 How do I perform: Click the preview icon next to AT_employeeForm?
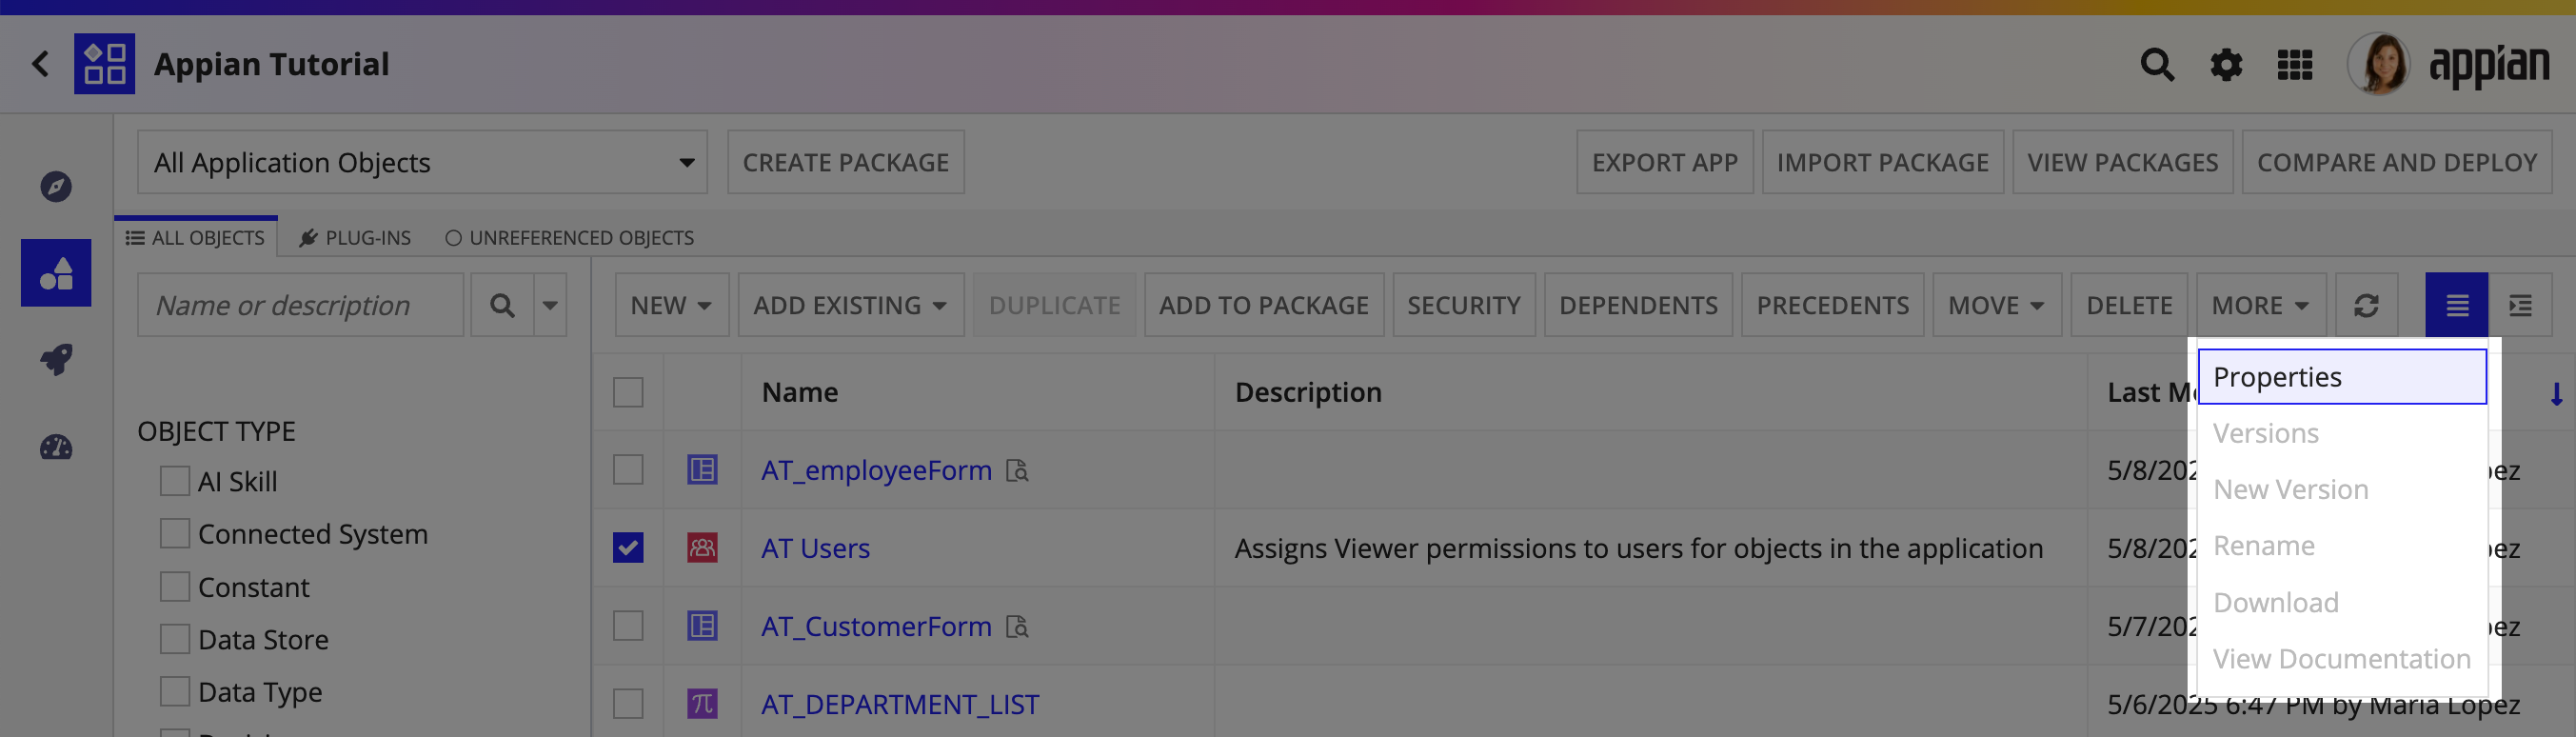click(1017, 470)
